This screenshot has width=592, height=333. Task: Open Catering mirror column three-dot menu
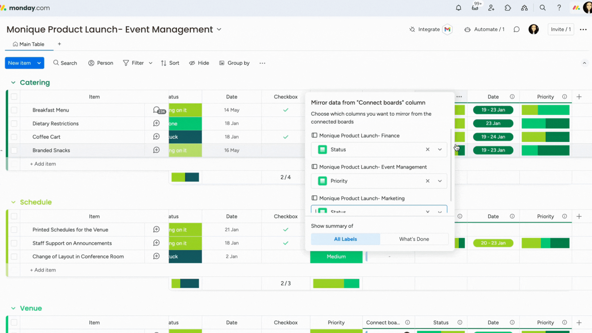click(x=459, y=97)
